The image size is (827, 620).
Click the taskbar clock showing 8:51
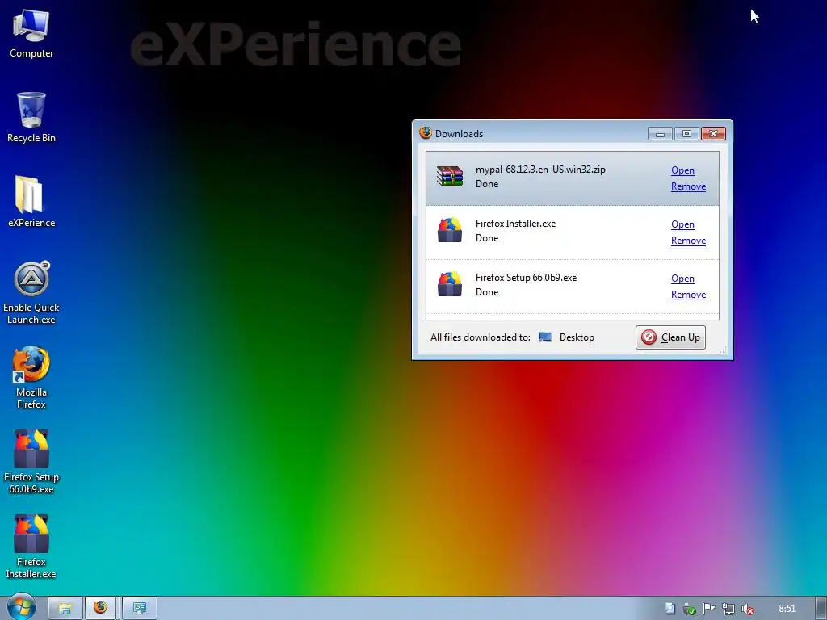787,609
